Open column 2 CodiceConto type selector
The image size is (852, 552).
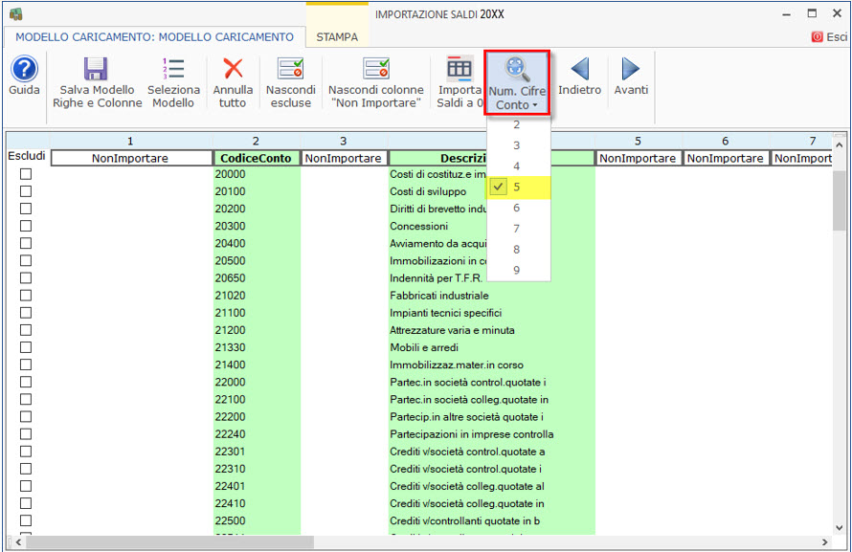[x=257, y=158]
